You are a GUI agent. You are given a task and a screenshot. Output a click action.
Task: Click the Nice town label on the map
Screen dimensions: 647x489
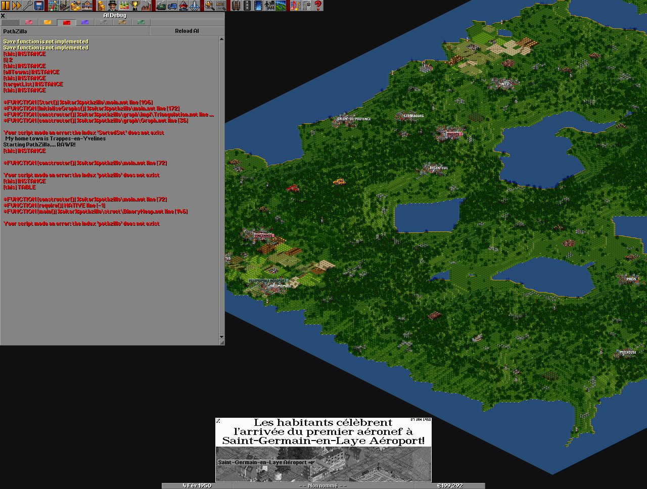[x=505, y=84]
